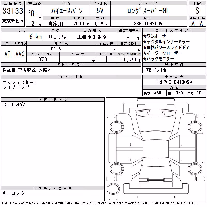207x207 pixels.
Task: Click chassis number TRH200-0413099
Action: click(174, 82)
